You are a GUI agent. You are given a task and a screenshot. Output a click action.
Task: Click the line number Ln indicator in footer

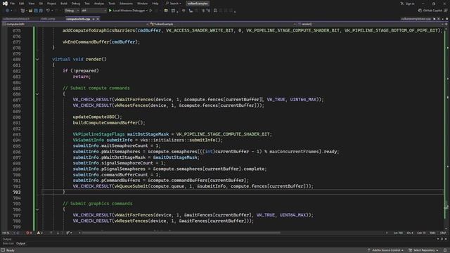(x=398, y=233)
